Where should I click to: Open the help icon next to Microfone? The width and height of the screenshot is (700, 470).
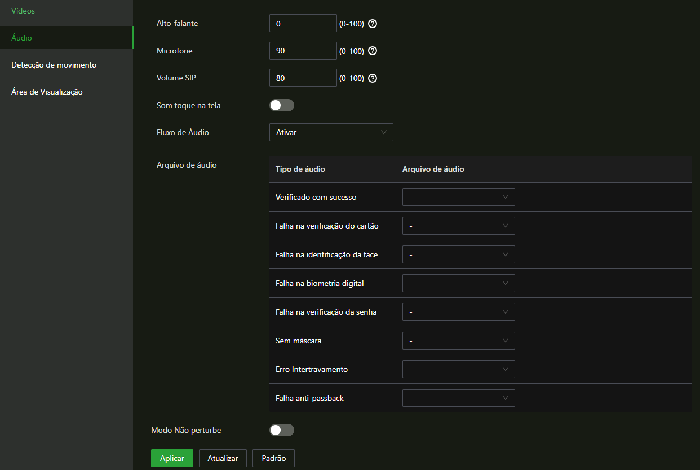coord(372,51)
